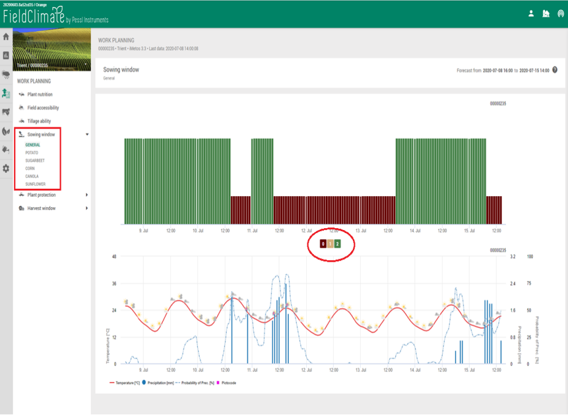Select the SUNFLOWER sowing option
This screenshot has height=415, width=568.
[36, 184]
